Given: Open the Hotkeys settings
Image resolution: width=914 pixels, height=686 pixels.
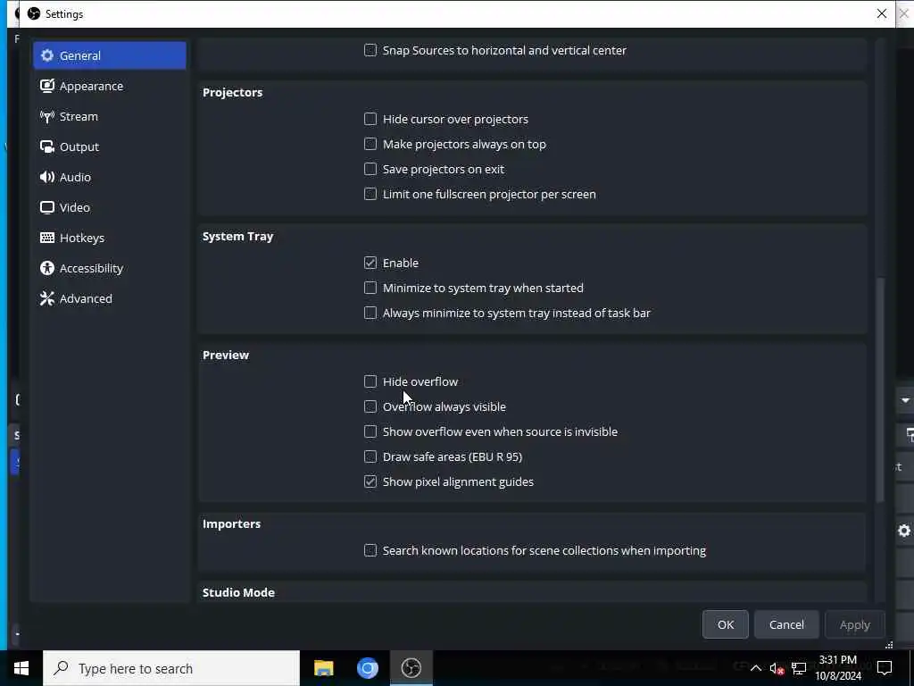Looking at the screenshot, I should pos(110,238).
